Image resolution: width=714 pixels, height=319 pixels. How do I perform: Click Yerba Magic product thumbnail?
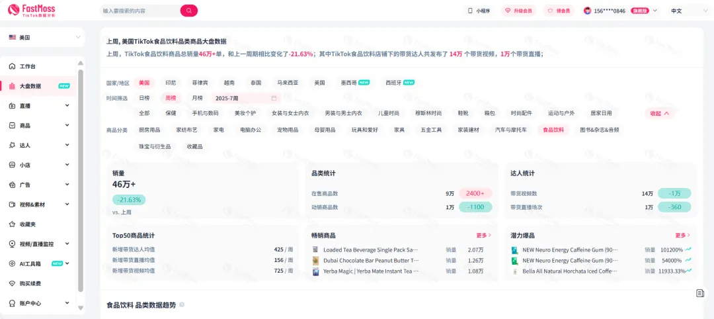pyautogui.click(x=315, y=271)
